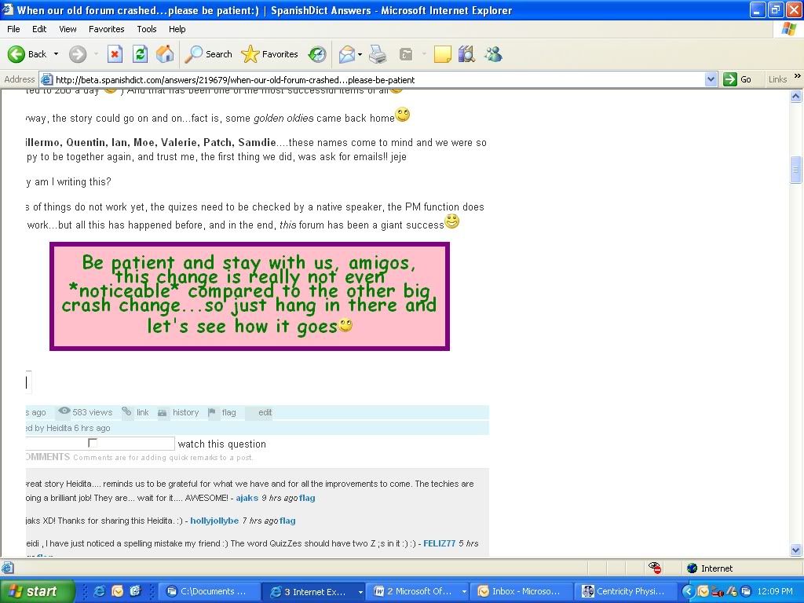Open the Windows Start menu
This screenshot has height=603, width=804.
(x=36, y=591)
